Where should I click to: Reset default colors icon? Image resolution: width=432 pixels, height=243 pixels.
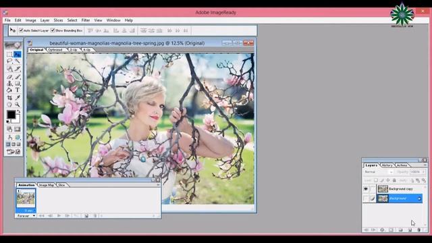tap(8, 122)
